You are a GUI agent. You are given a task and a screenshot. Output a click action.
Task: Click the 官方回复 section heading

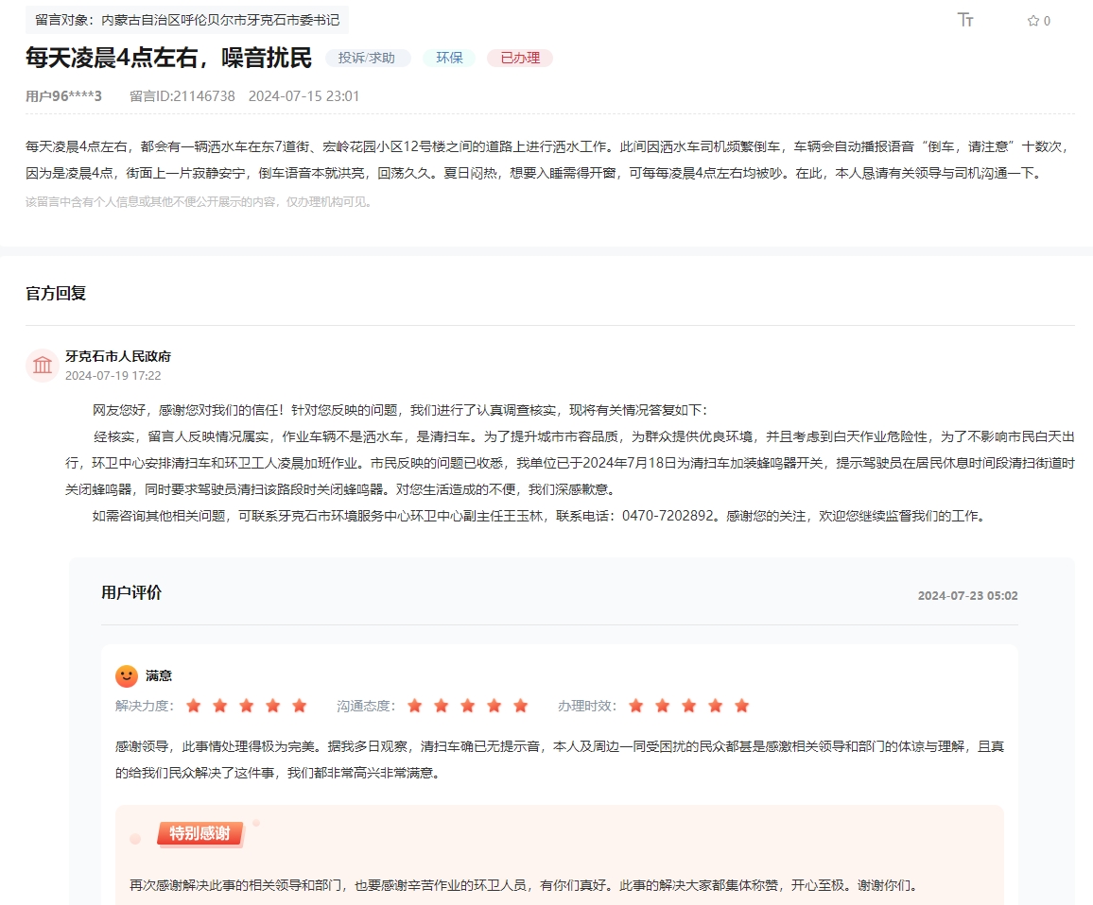click(x=56, y=293)
